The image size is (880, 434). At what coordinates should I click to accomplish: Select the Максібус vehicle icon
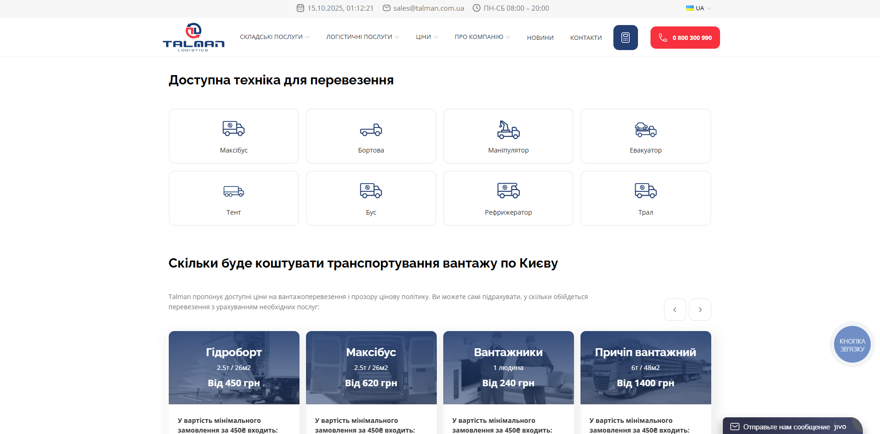[x=233, y=129]
